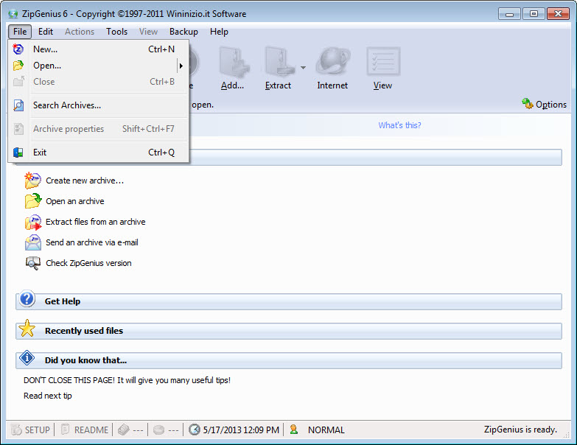Screen dimensions: 577x445
Task: Click the NORMAL mode status text
Action: pos(326,430)
